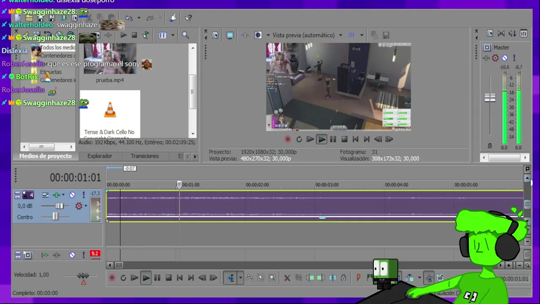540x304 pixels.
Task: Toggle preview on external monitor
Action: click(x=230, y=35)
